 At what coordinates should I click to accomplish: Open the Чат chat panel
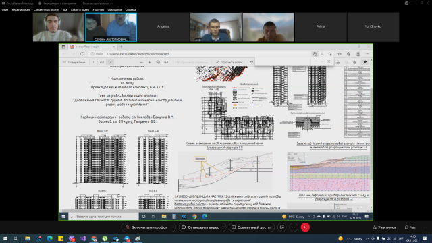pyautogui.click(x=410, y=227)
